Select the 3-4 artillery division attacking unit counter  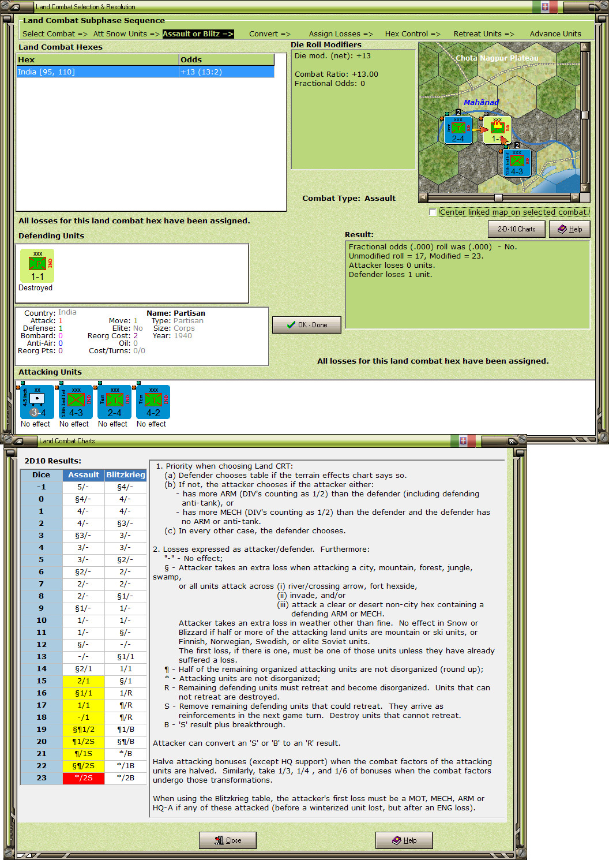point(37,402)
